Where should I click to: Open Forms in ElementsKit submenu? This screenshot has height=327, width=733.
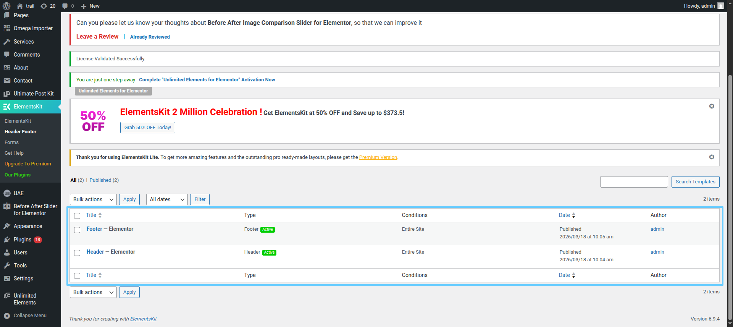click(11, 142)
